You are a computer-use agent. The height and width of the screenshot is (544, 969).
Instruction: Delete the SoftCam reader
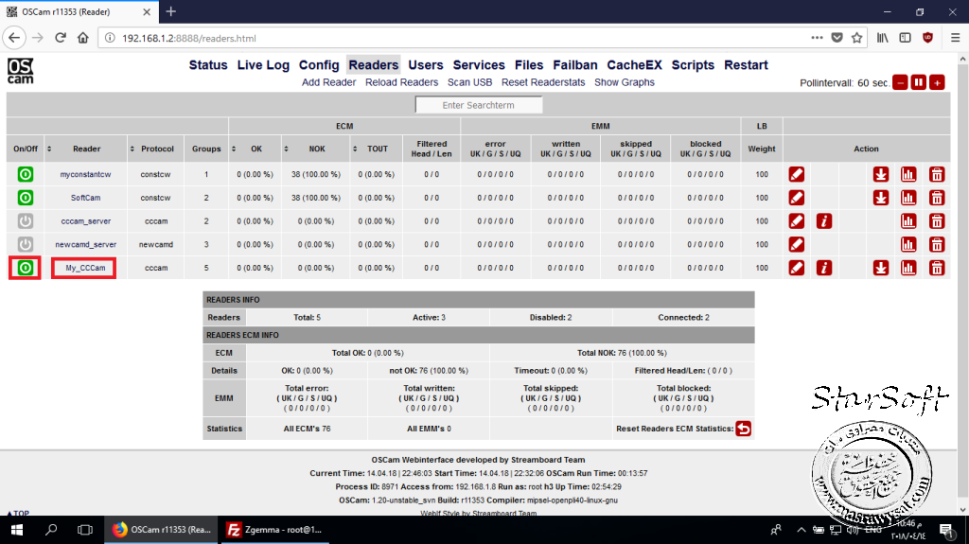[x=937, y=198]
